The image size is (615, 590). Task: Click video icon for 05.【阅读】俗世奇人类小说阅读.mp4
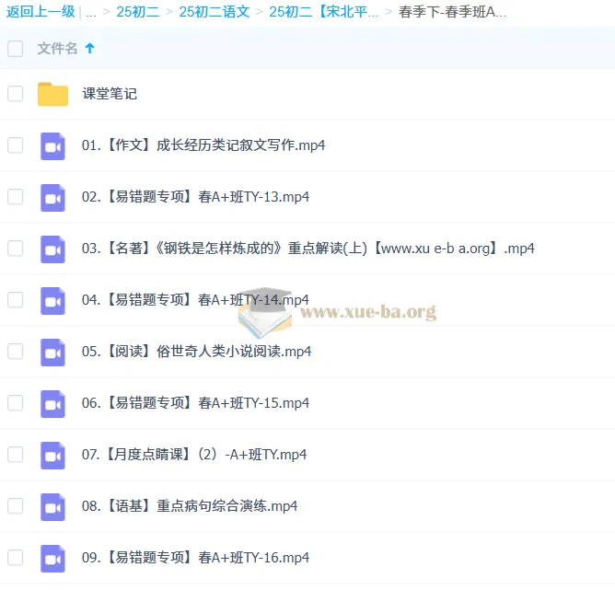53,353
